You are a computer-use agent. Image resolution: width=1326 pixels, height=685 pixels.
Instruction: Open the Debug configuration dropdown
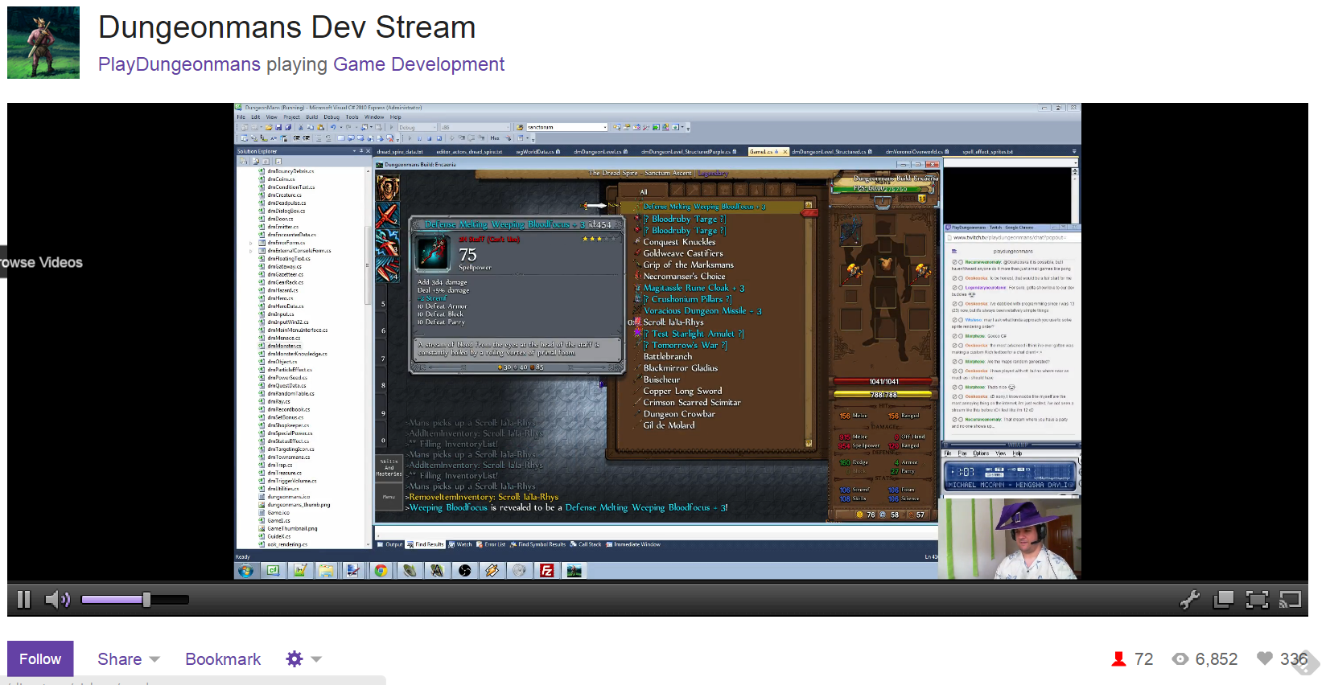418,127
